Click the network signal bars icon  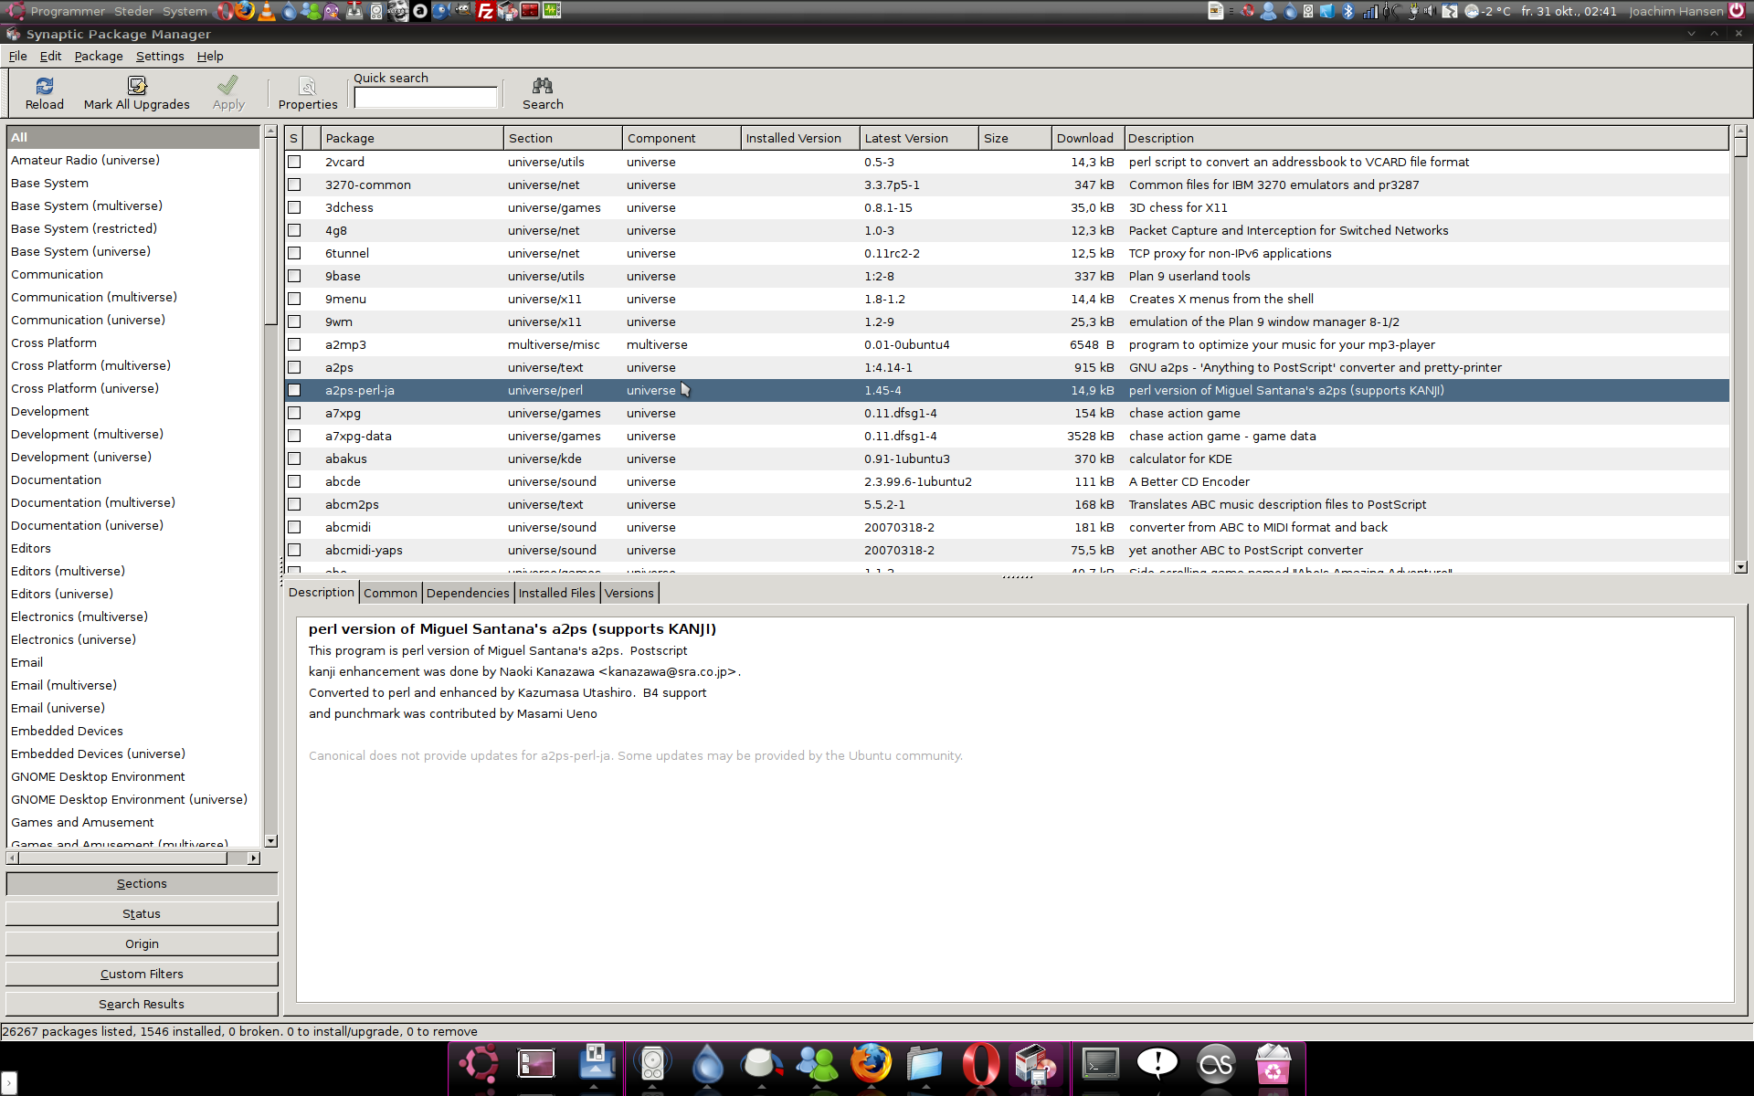[1369, 11]
